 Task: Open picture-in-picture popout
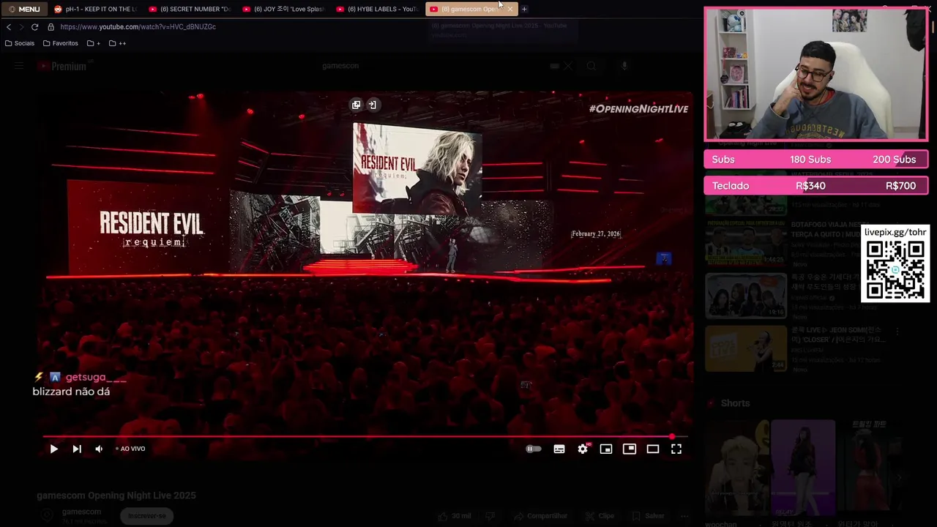[630, 449]
